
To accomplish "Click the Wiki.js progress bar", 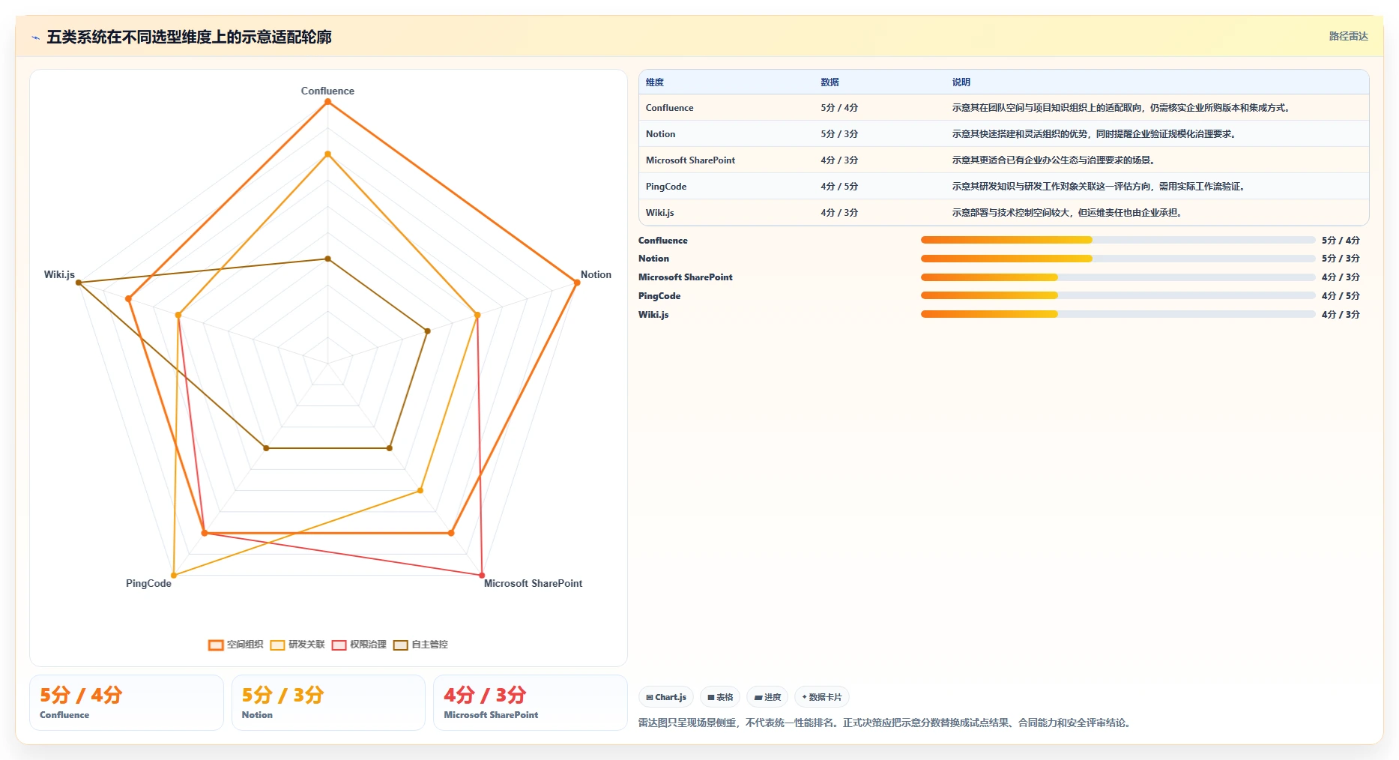I will tap(1118, 315).
